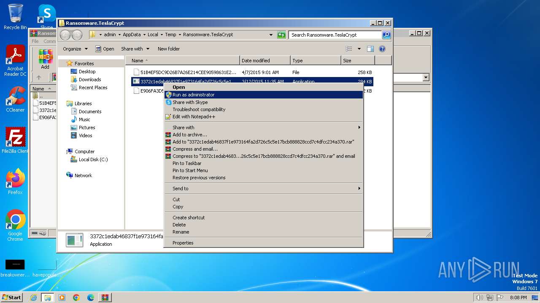Open Properties from context menu
Viewport: 540px width, 303px height.
click(263, 243)
